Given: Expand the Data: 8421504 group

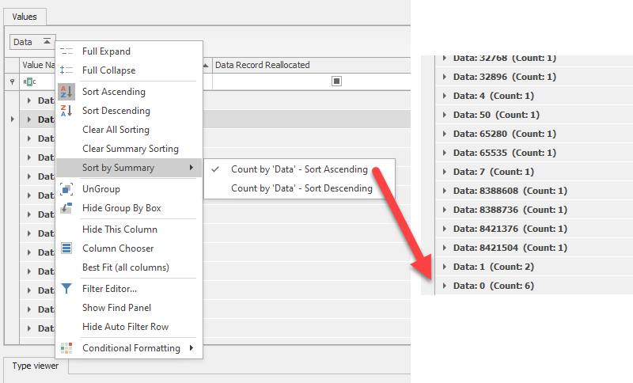Looking at the screenshot, I should click(445, 248).
